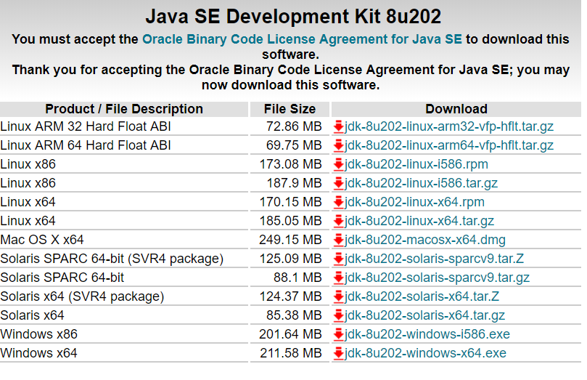Click red download arrow for linux-arm64-vfp-hflt.tar.gz
The image size is (587, 380).
(338, 146)
